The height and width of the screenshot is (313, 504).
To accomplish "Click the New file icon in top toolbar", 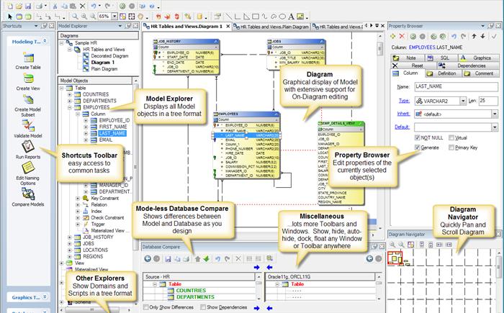I will click(x=9, y=6).
